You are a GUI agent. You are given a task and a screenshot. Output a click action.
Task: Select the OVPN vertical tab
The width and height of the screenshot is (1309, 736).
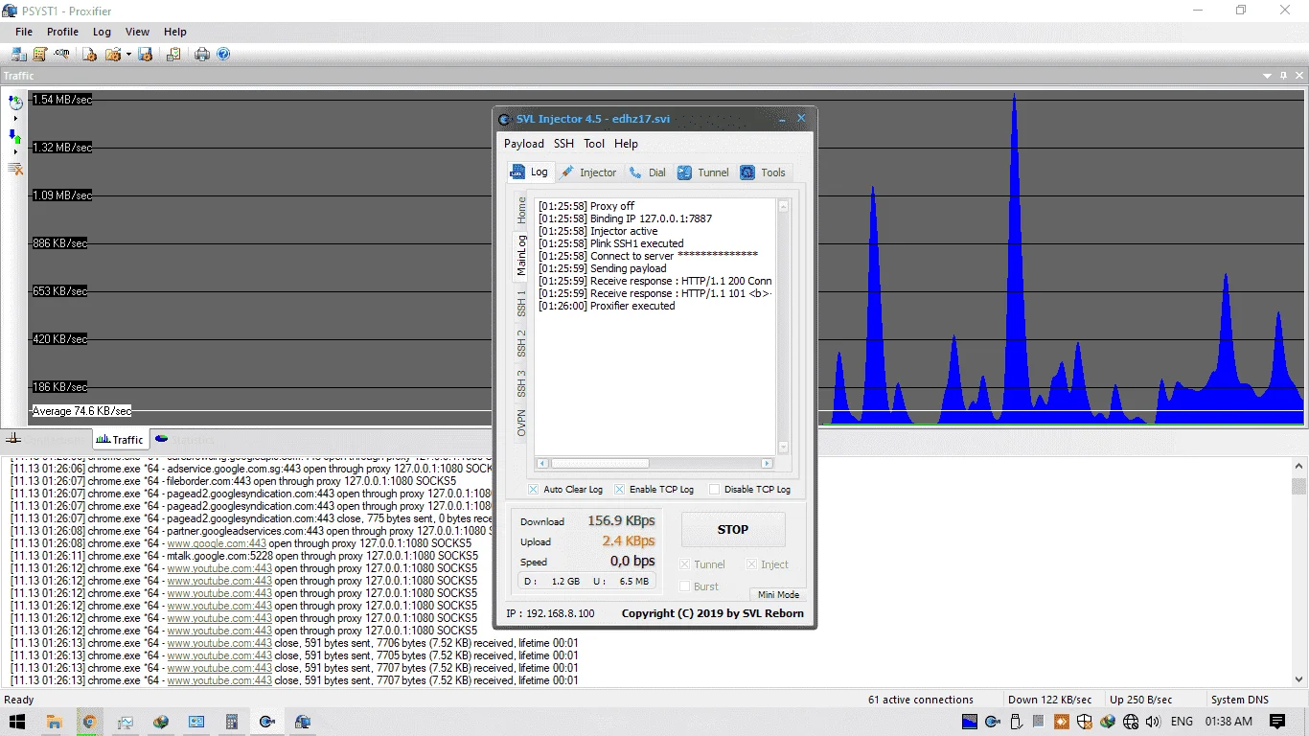point(521,423)
